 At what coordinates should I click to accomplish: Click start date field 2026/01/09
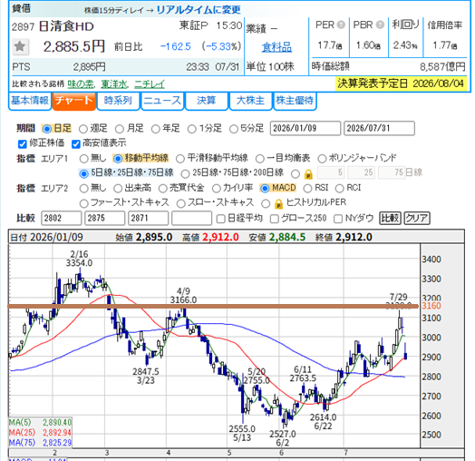click(x=305, y=128)
